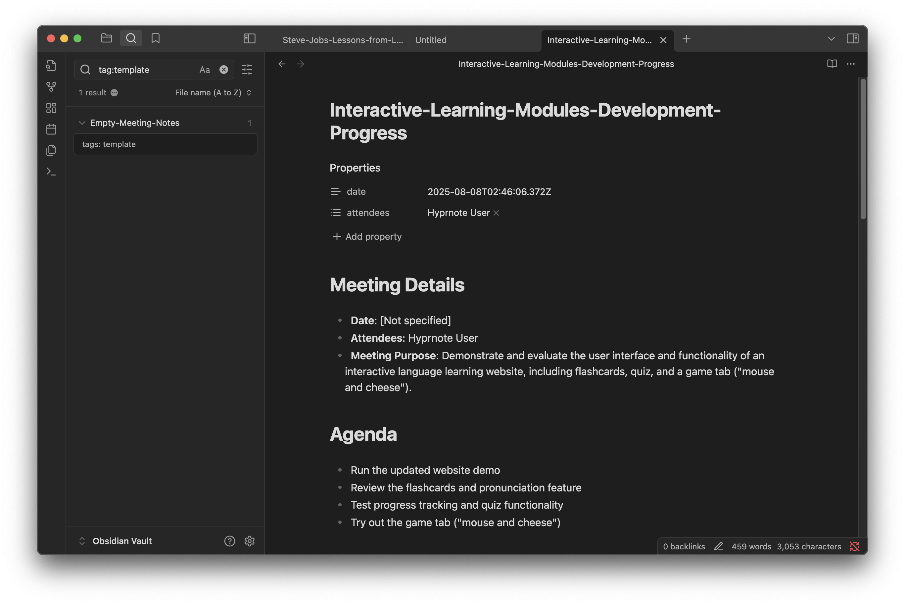Open the File name sort dropdown

[213, 93]
